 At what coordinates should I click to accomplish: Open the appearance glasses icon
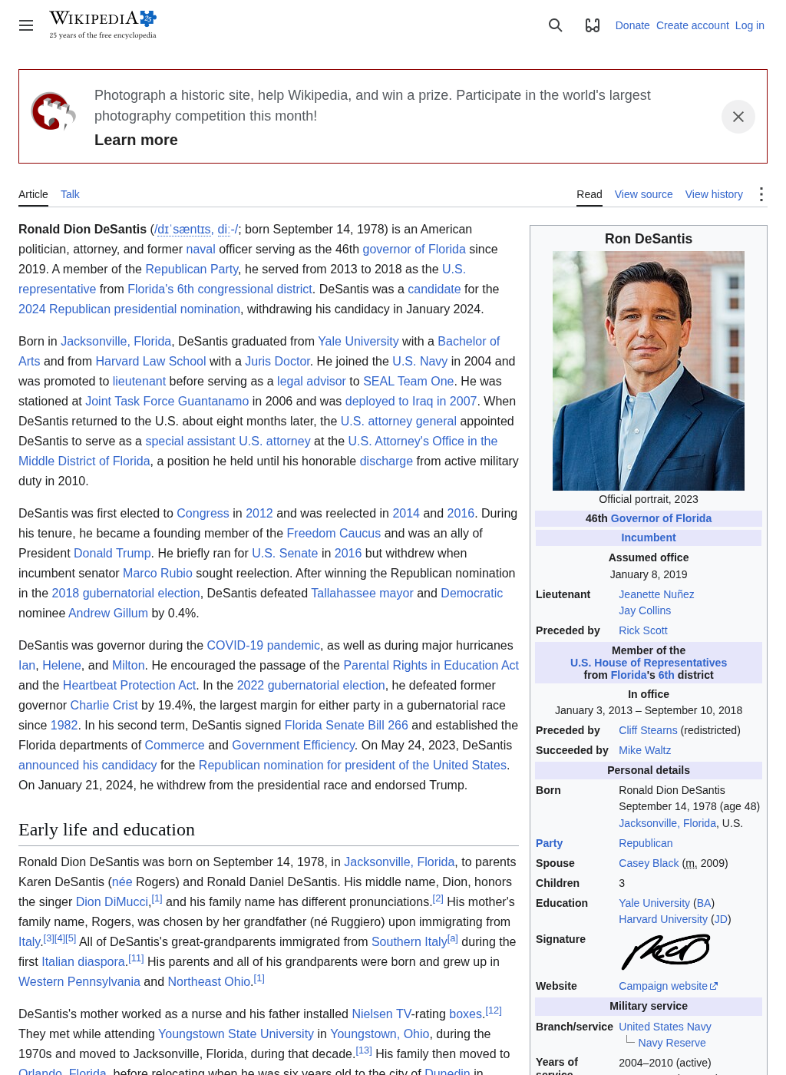tap(593, 25)
